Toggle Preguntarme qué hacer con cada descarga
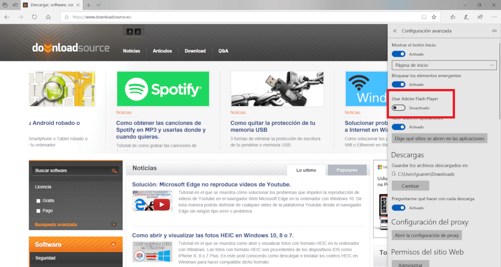Viewport: 501px width, 267px height. (399, 208)
